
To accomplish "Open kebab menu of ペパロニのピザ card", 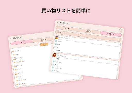I will pyautogui.click(x=117, y=63).
